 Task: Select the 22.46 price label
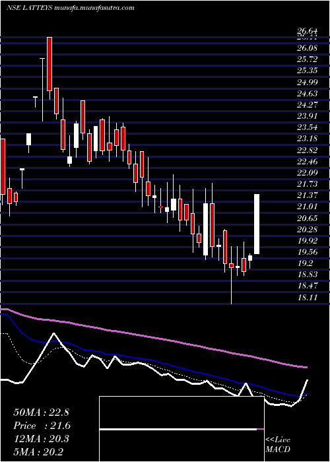307,161
